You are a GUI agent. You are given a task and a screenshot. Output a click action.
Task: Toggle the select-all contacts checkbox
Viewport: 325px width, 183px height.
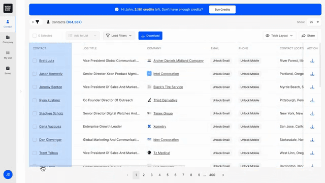(35, 36)
